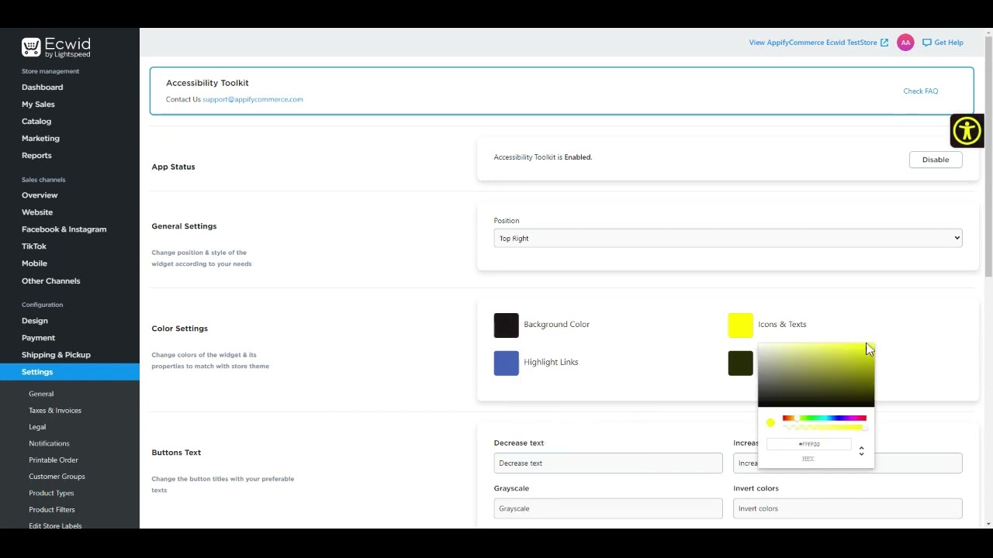Click the 'App Status' label
The width and height of the screenshot is (993, 558).
(x=173, y=167)
